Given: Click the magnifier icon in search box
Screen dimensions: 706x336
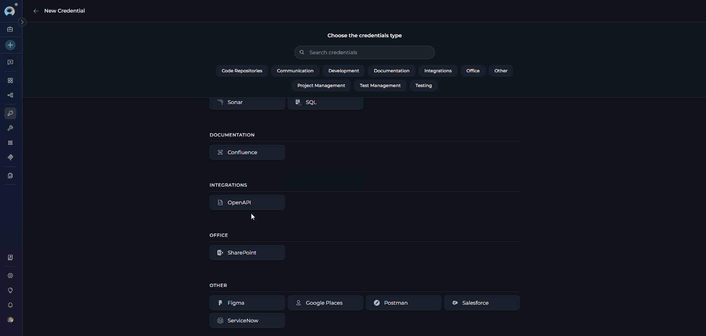Looking at the screenshot, I should (302, 52).
